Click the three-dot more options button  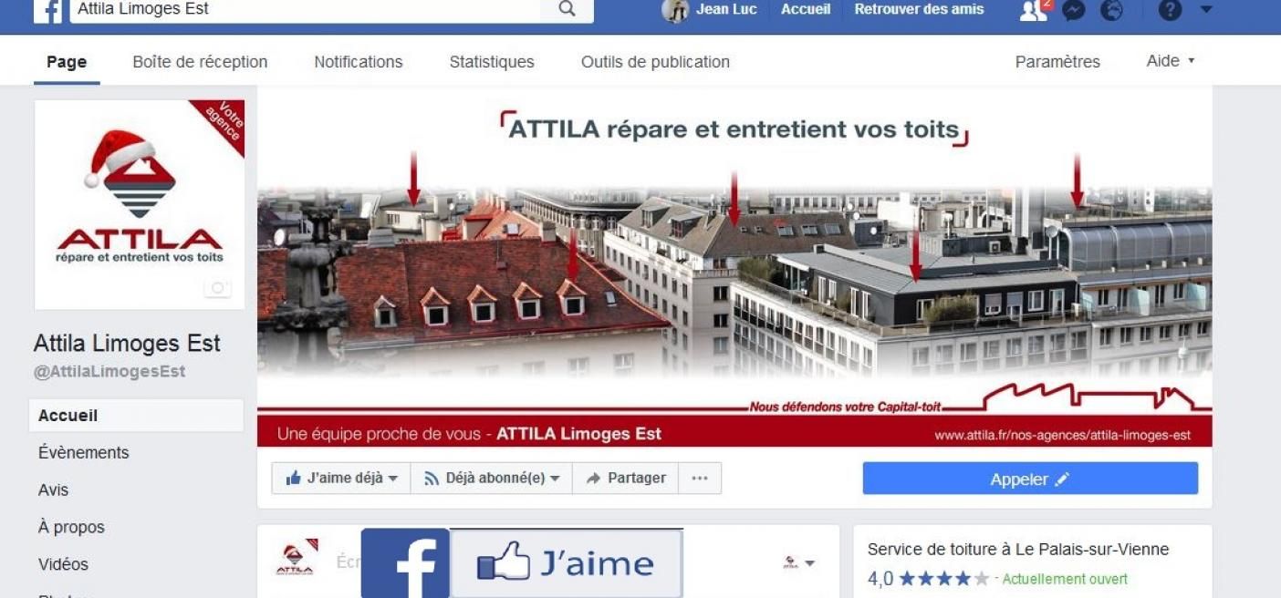700,479
